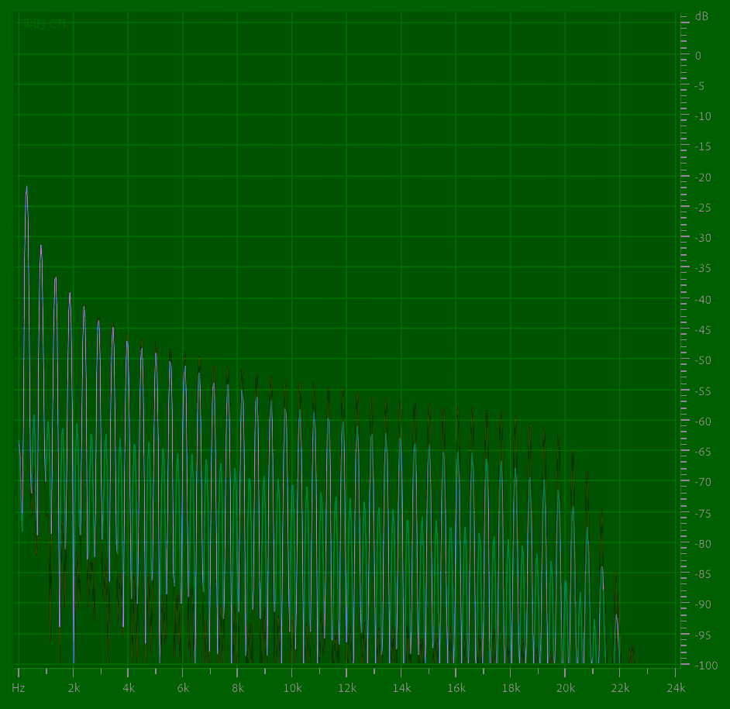Click the "2k" frequency axis label
730x709 pixels.
74,688
